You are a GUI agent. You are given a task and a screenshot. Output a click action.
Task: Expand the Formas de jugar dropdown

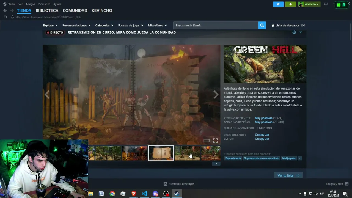pos(131,25)
